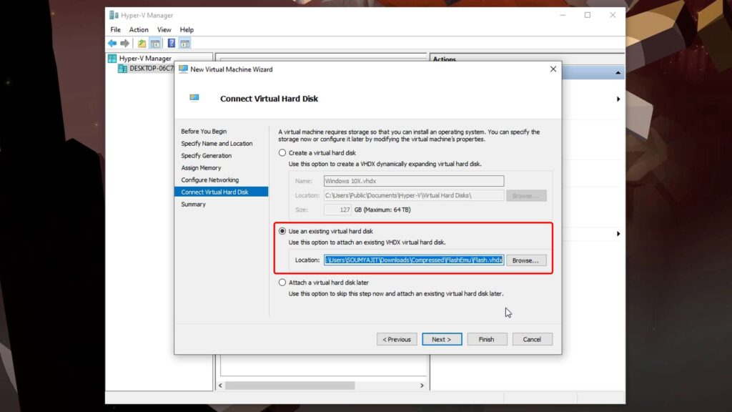The width and height of the screenshot is (732, 412).
Task: Cancel the virtual machine wizard
Action: pos(532,339)
